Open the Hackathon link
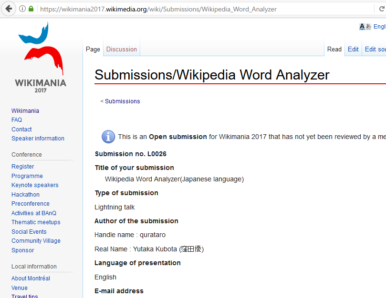 25,195
